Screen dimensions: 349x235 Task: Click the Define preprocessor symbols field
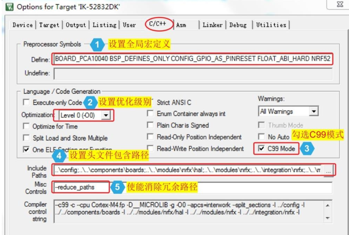click(192, 59)
